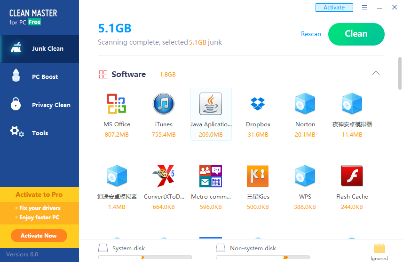Click the Activate button at top

334,8
